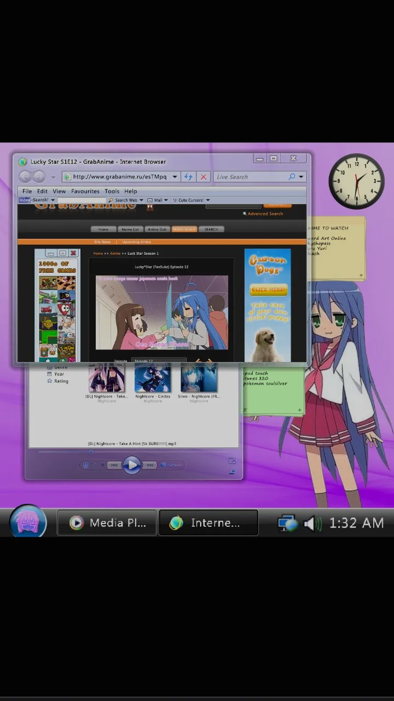This screenshot has width=394, height=701.
Task: Open the Edit menu
Action: coord(42,191)
